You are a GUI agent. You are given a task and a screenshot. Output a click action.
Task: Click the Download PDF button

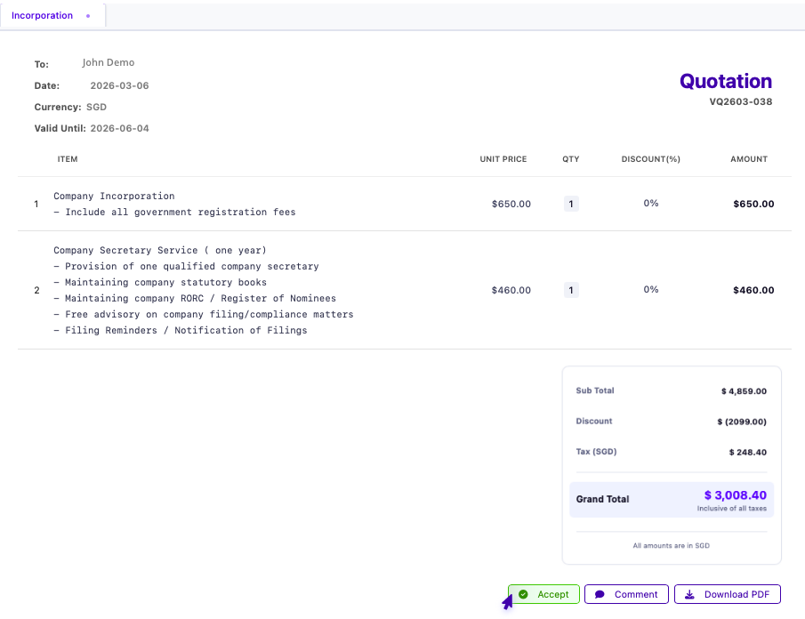(x=728, y=594)
